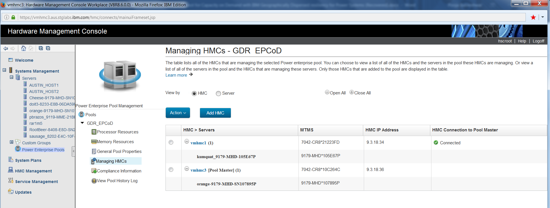
Task: Click the View Pool History Log icon
Action: pos(94,181)
